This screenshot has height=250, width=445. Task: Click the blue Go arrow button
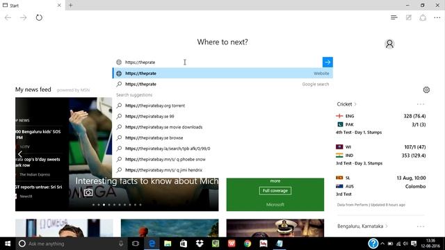pyautogui.click(x=327, y=62)
